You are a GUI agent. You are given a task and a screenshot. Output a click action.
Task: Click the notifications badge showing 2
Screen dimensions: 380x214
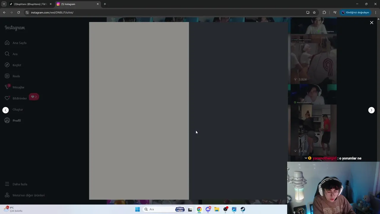tap(34, 97)
